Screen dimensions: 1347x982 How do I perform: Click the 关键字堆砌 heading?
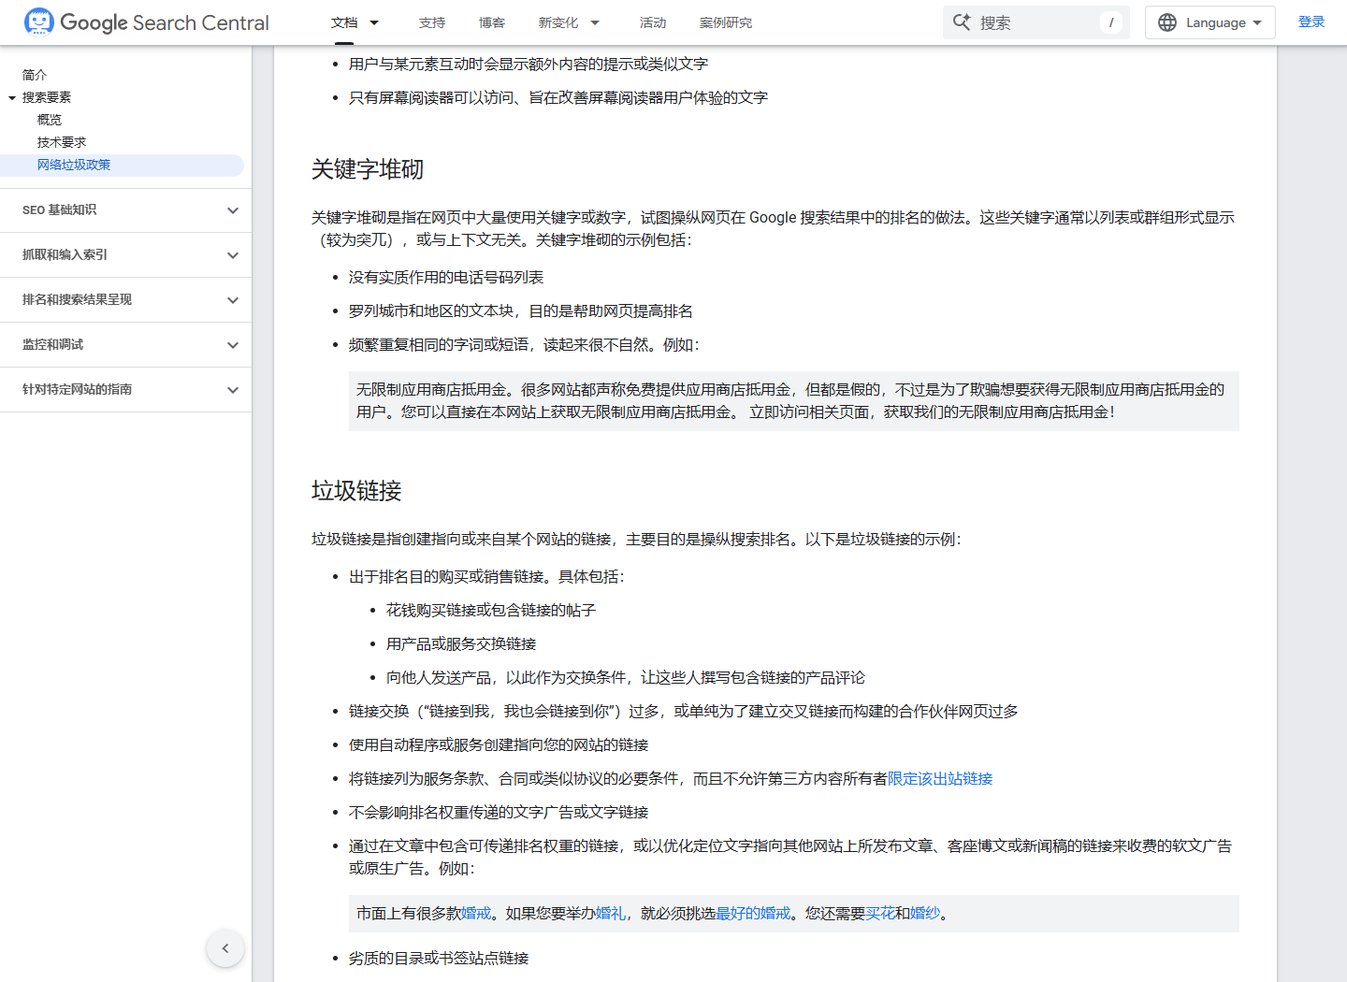368,169
